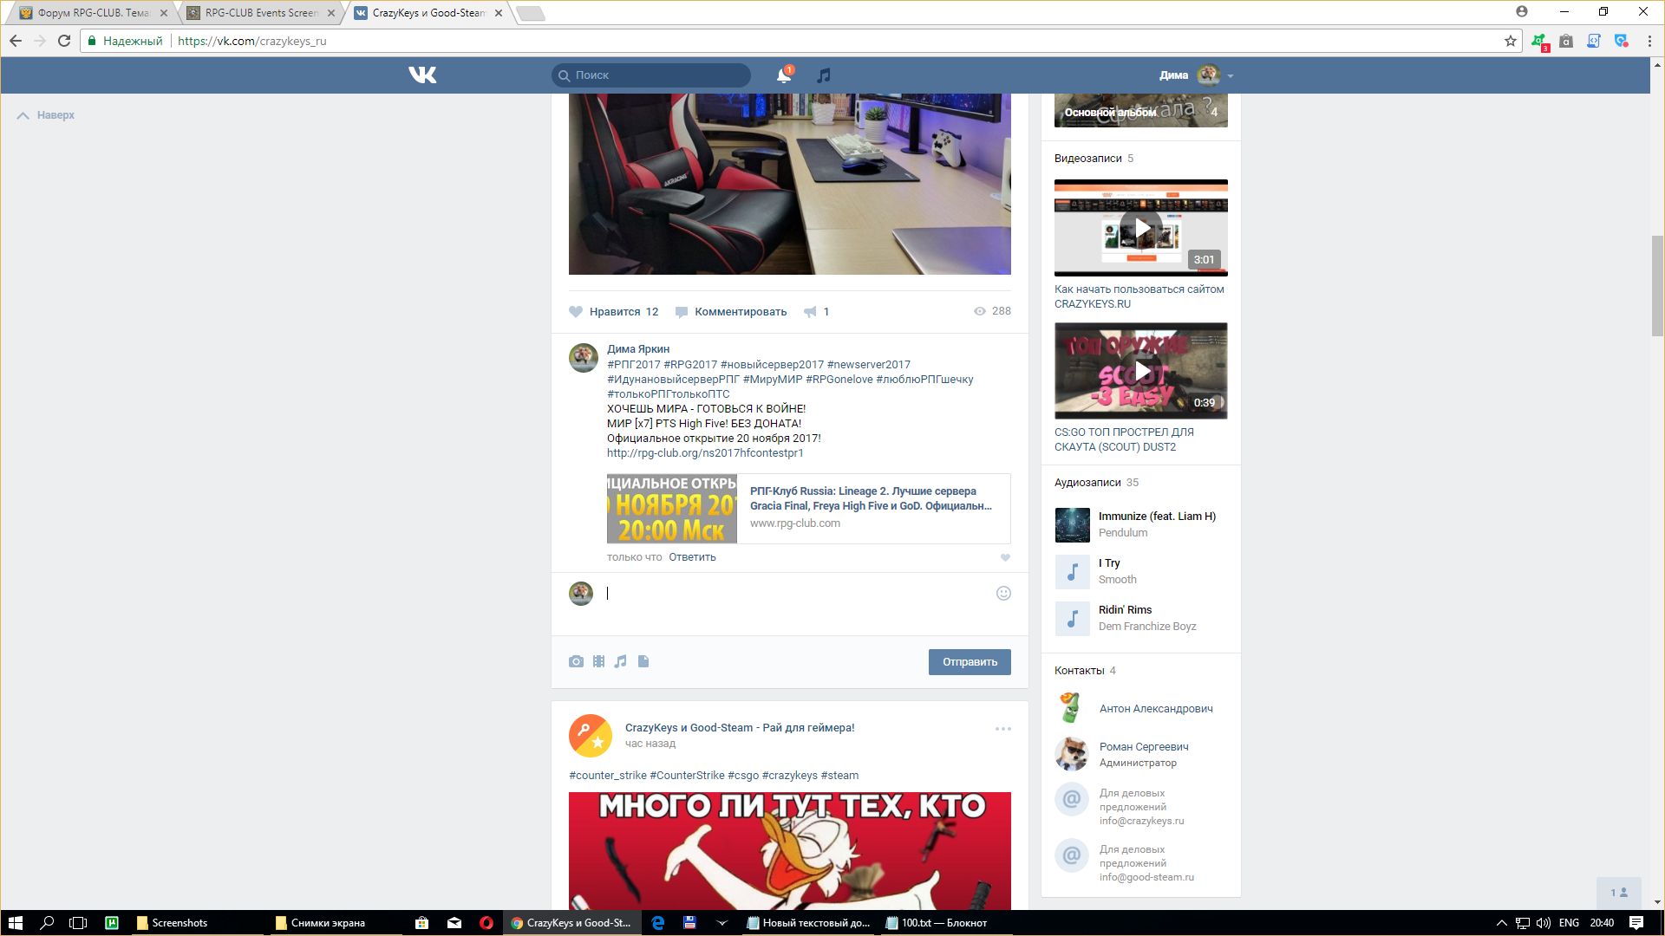Expand the Дима profile dropdown menu
This screenshot has width=1665, height=936.
click(x=1230, y=75)
